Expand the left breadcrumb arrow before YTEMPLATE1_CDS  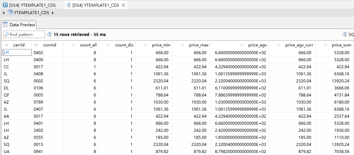[4, 13]
